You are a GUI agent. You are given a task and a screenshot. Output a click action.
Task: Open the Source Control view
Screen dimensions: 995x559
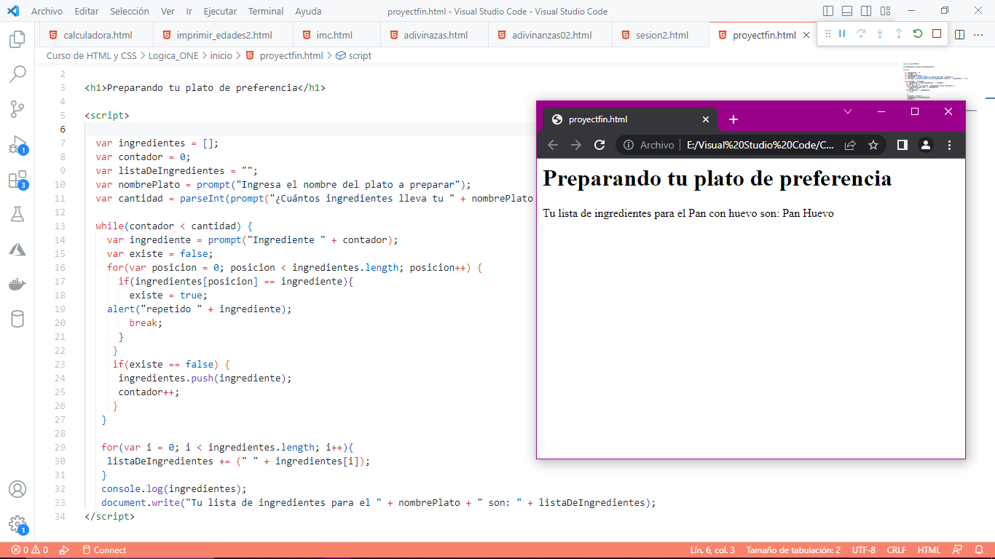tap(17, 109)
